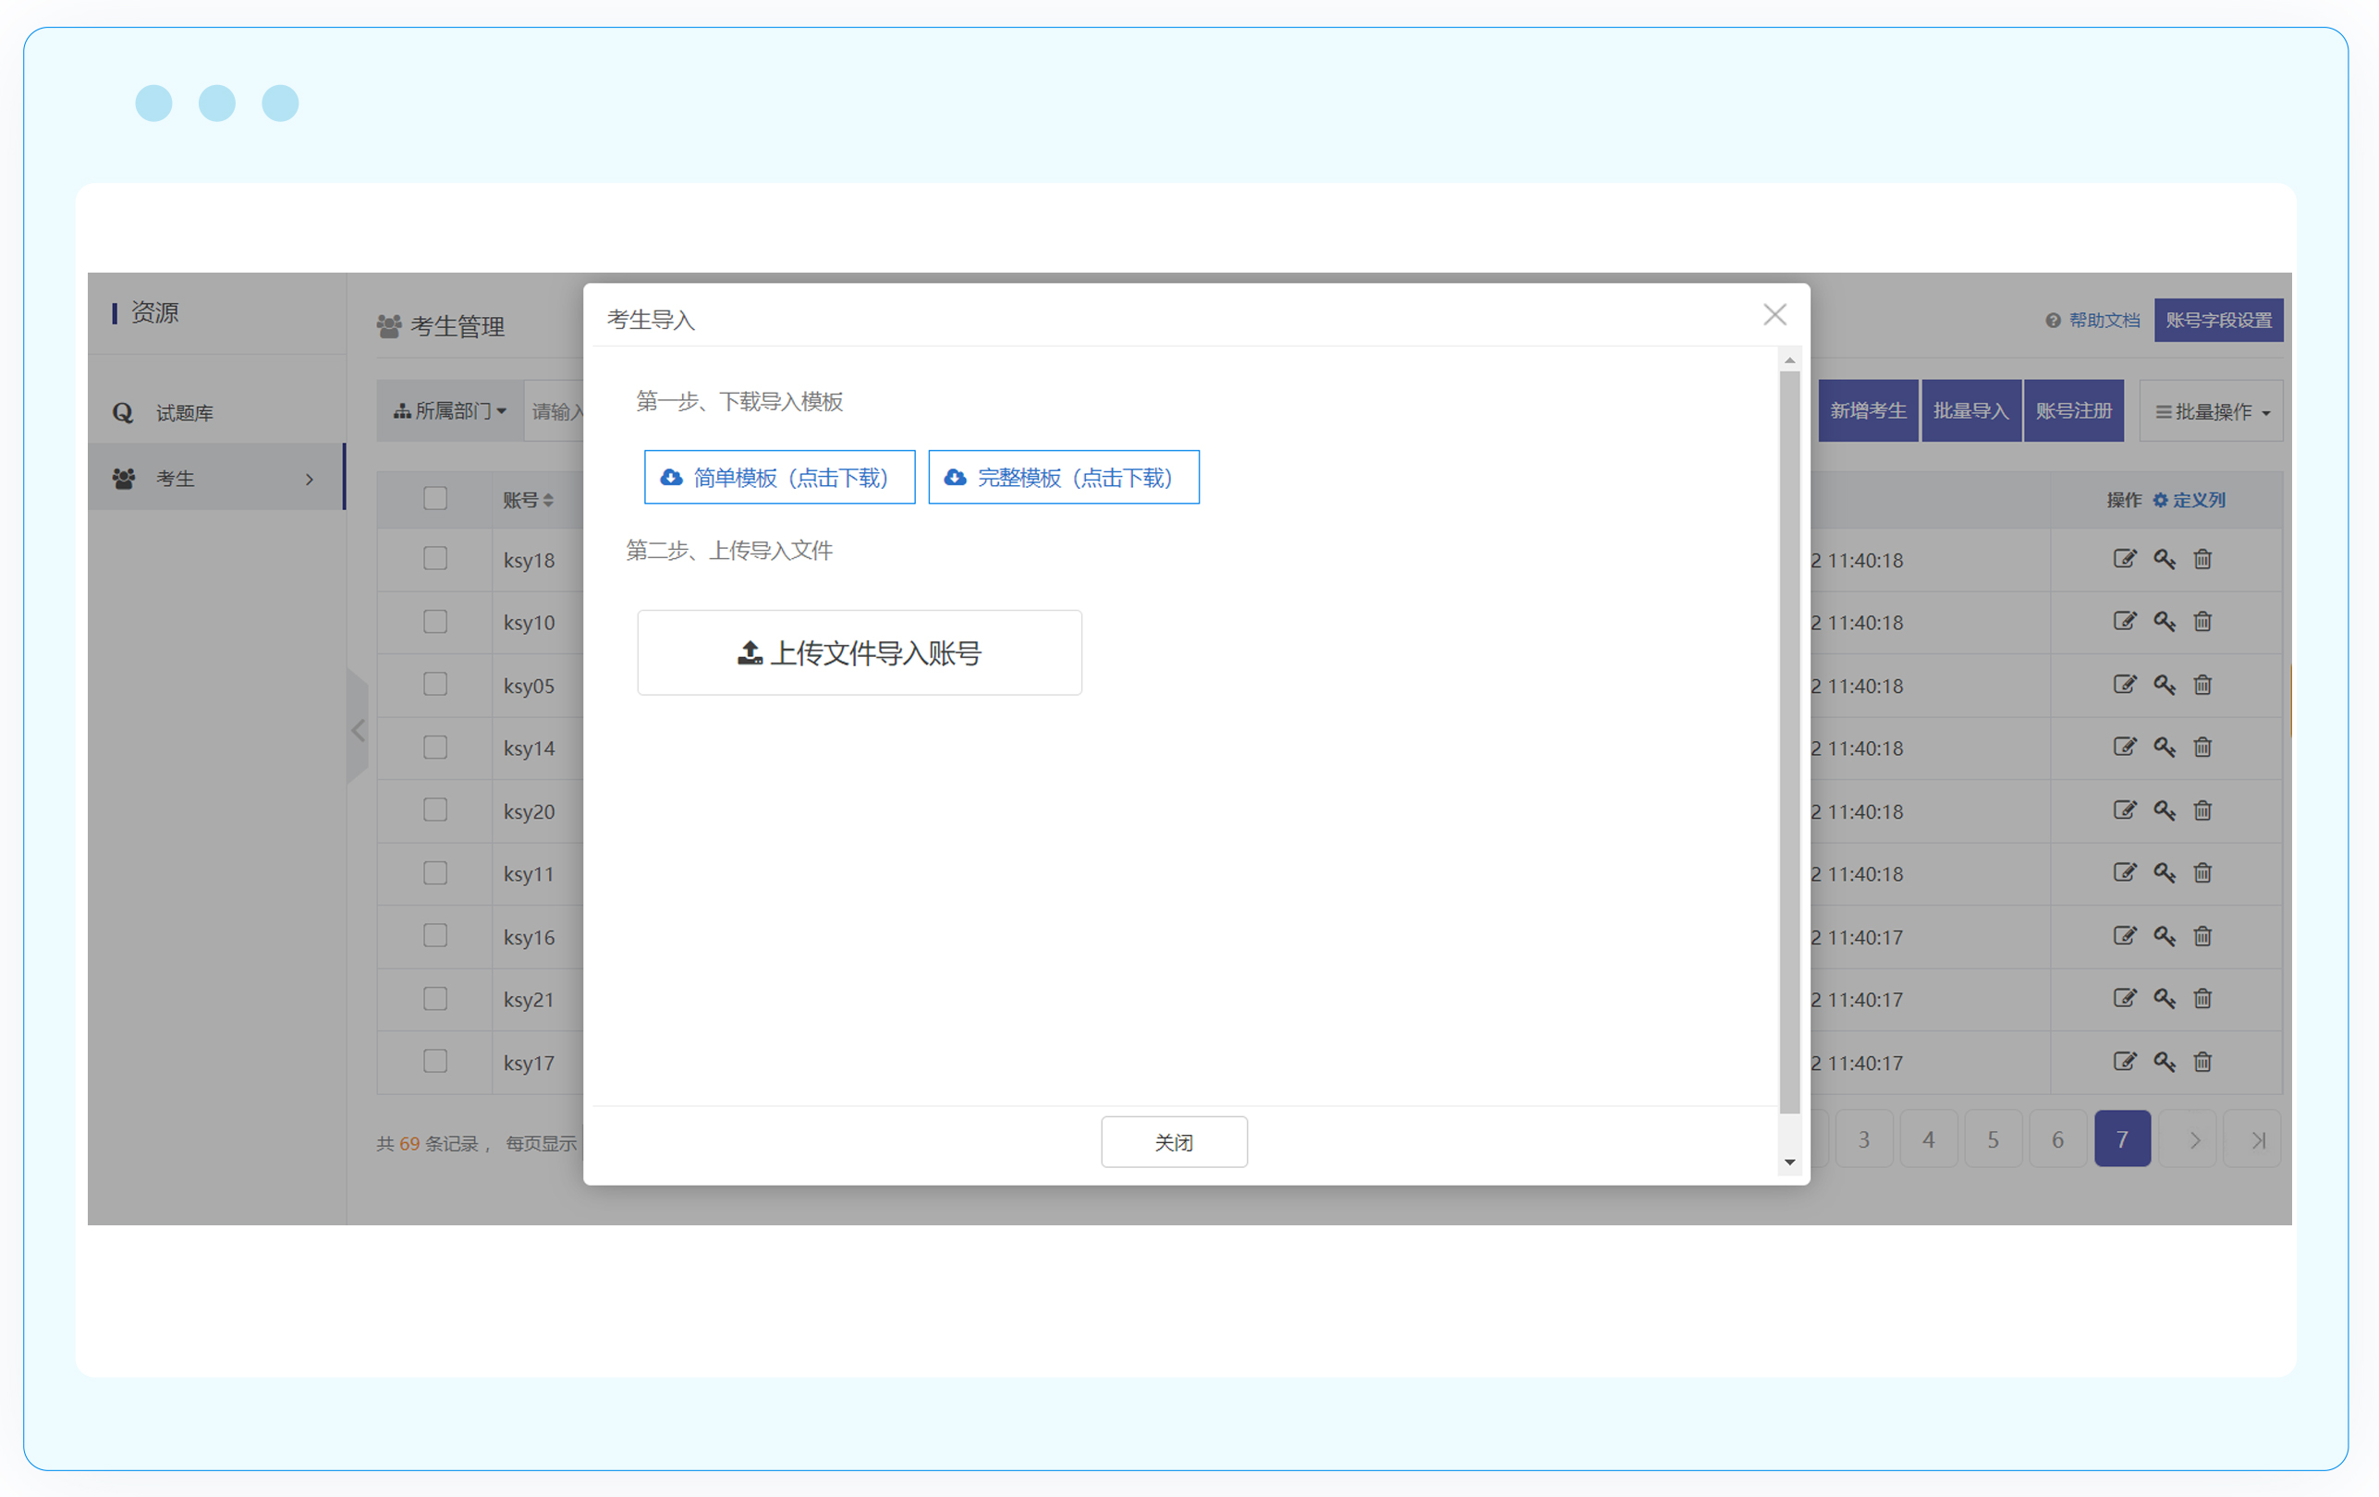Close the 考生导入 dialog with X
This screenshot has height=1497, width=2379.
1775,315
